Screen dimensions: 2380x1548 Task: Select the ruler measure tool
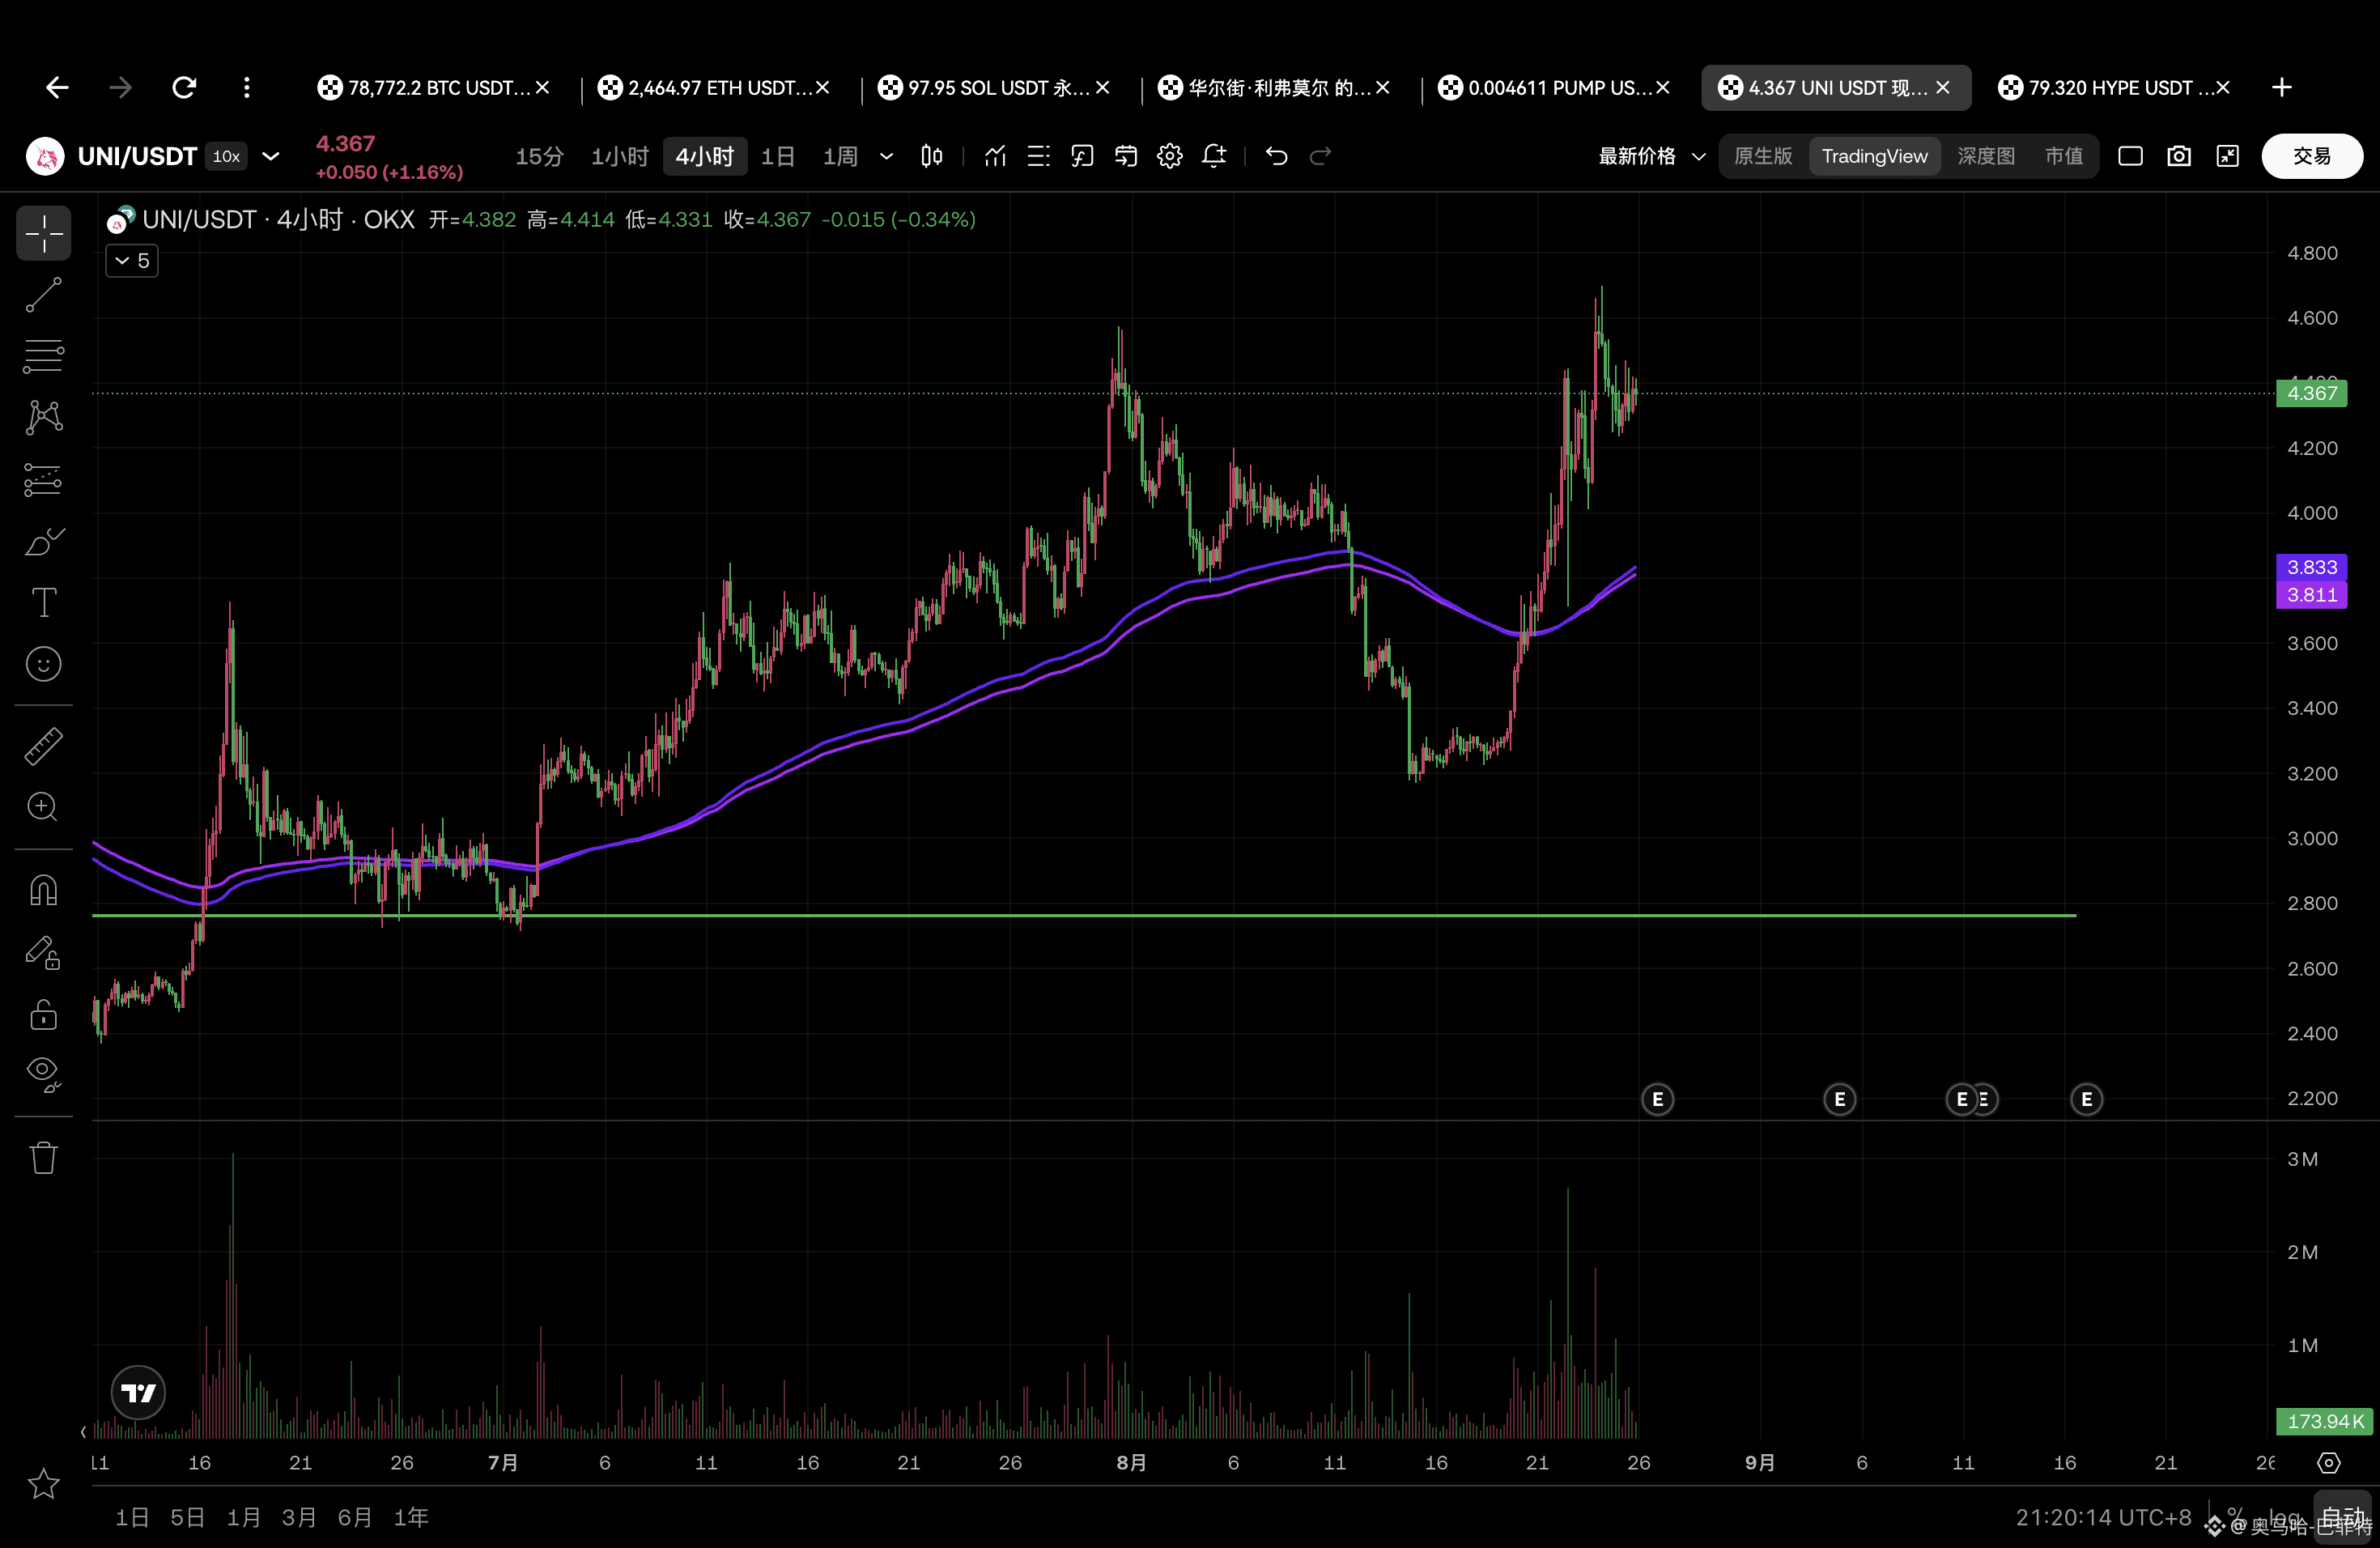[x=44, y=746]
